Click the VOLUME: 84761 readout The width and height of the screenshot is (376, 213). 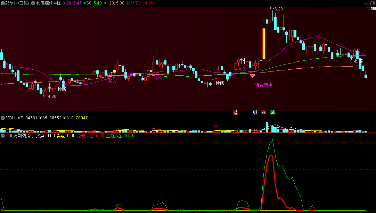click(x=22, y=118)
